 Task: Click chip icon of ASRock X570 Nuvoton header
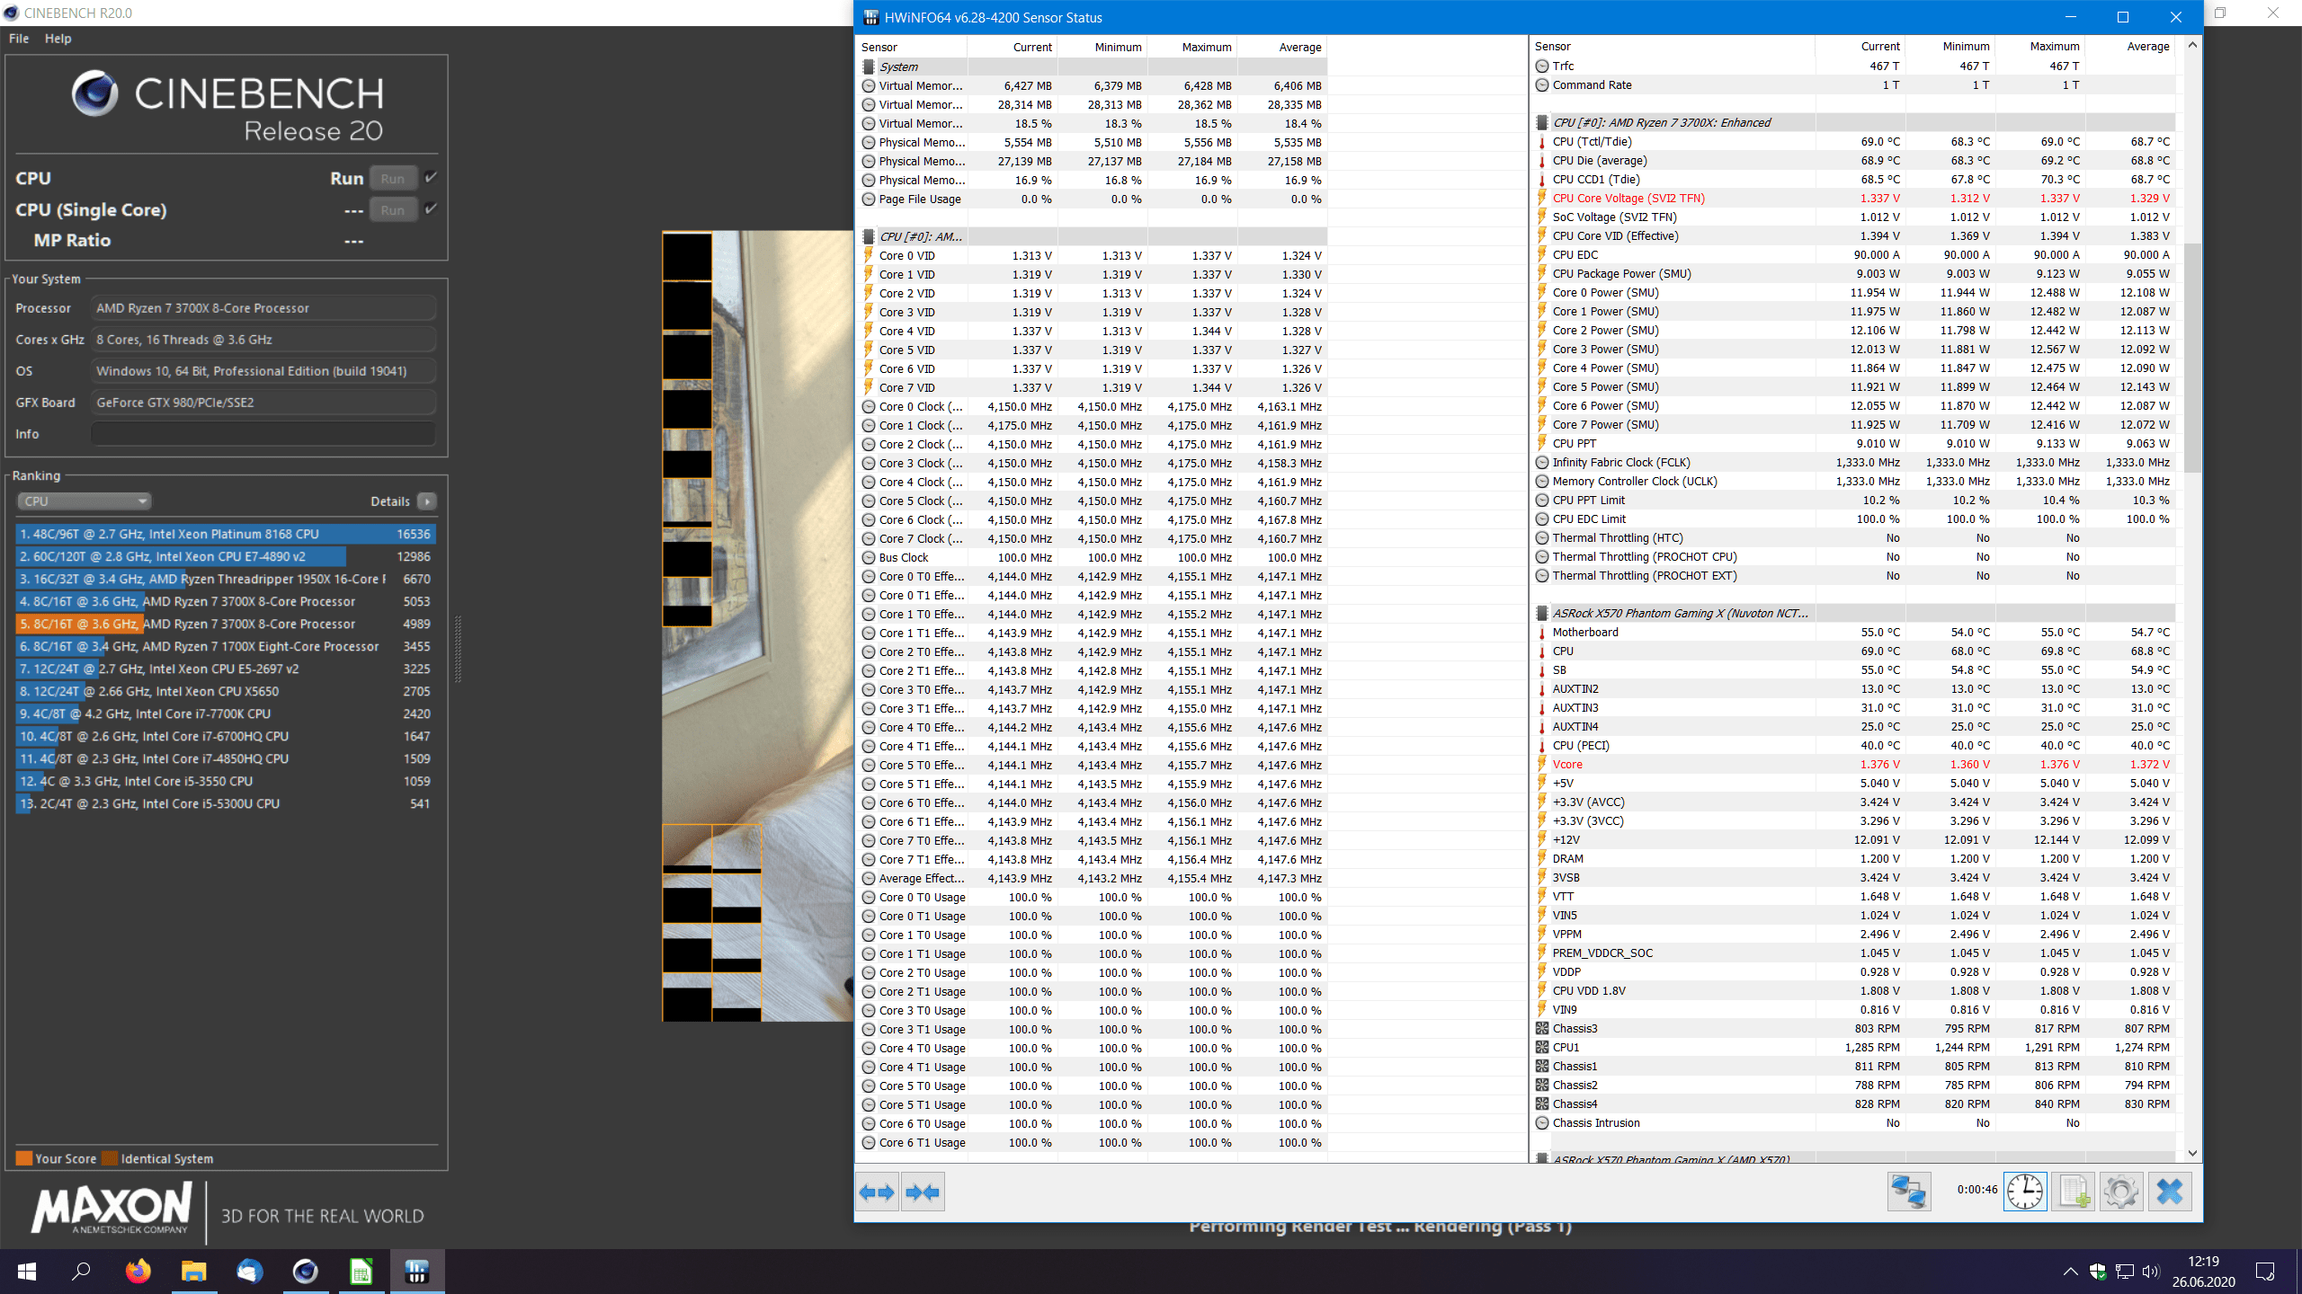tap(1542, 614)
